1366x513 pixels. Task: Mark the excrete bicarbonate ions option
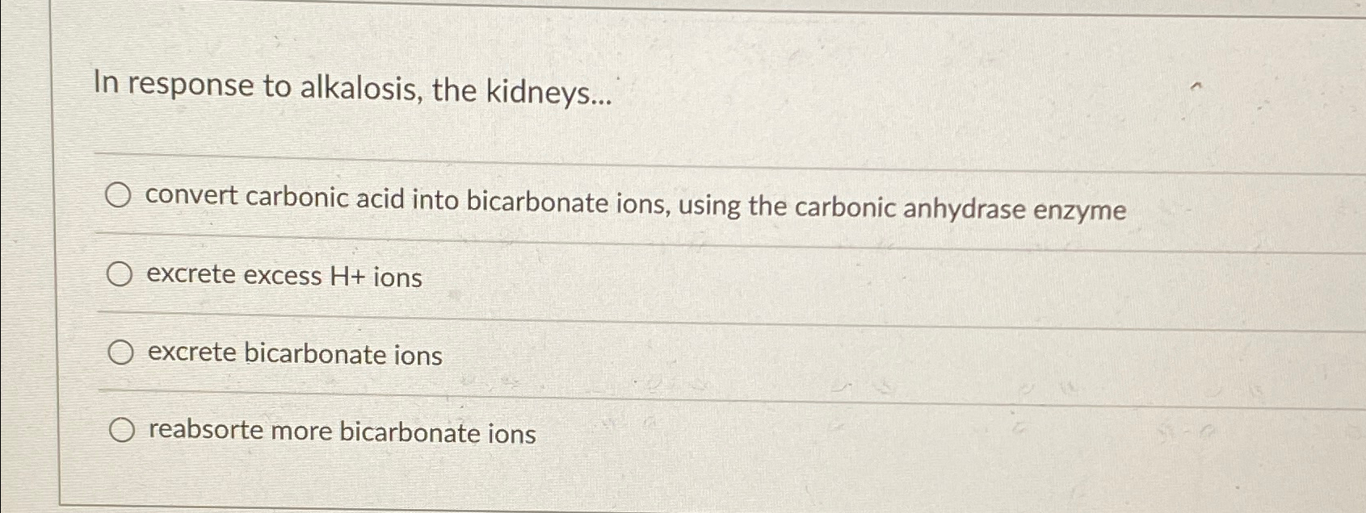tap(120, 352)
